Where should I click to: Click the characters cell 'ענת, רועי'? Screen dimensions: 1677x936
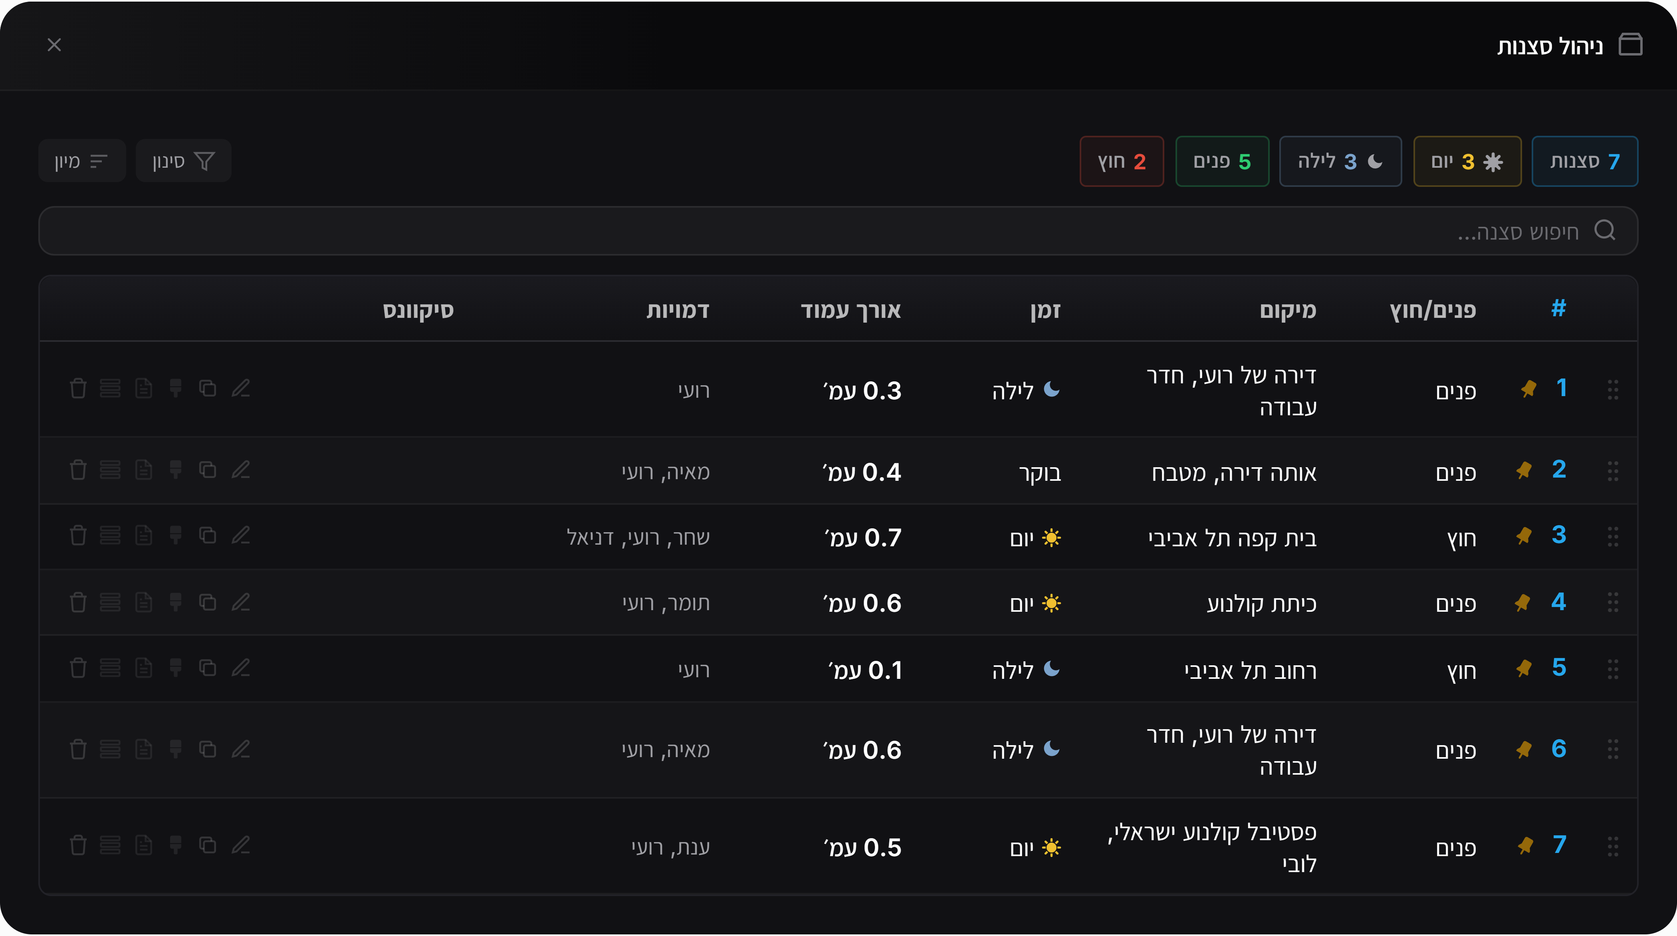click(x=670, y=847)
